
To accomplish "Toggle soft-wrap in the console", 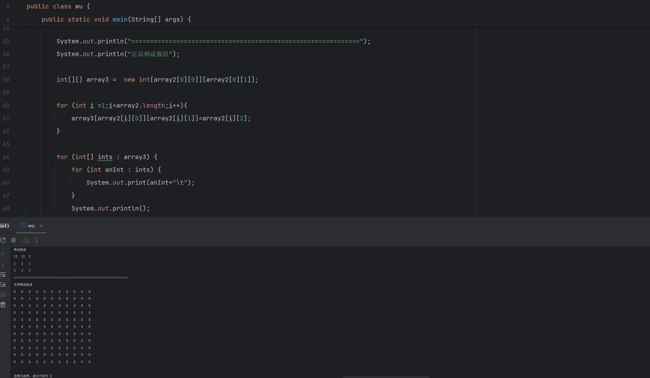I will [x=3, y=274].
